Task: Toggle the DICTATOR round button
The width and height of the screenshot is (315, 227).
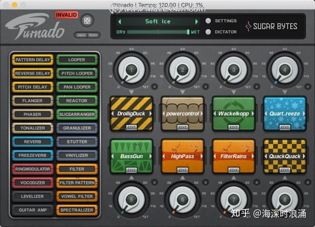Action: pos(208,32)
